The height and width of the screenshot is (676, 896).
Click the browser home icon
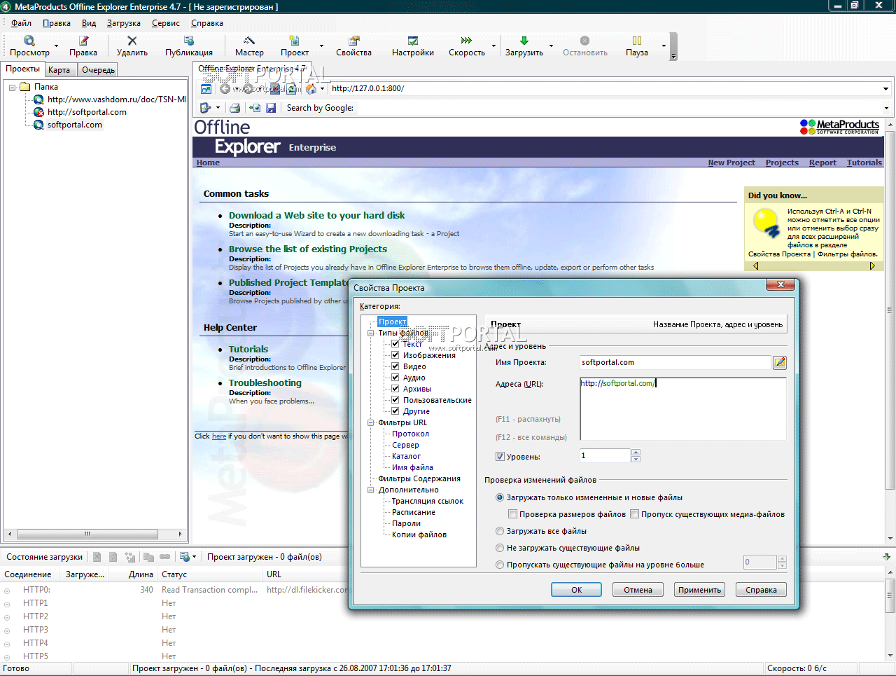point(311,89)
